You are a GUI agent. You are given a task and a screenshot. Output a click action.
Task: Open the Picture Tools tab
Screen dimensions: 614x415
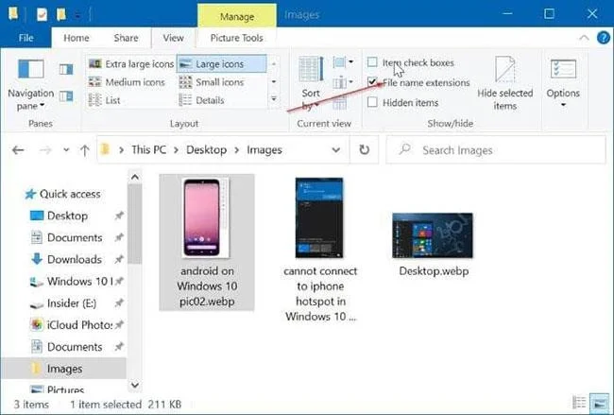coord(236,38)
